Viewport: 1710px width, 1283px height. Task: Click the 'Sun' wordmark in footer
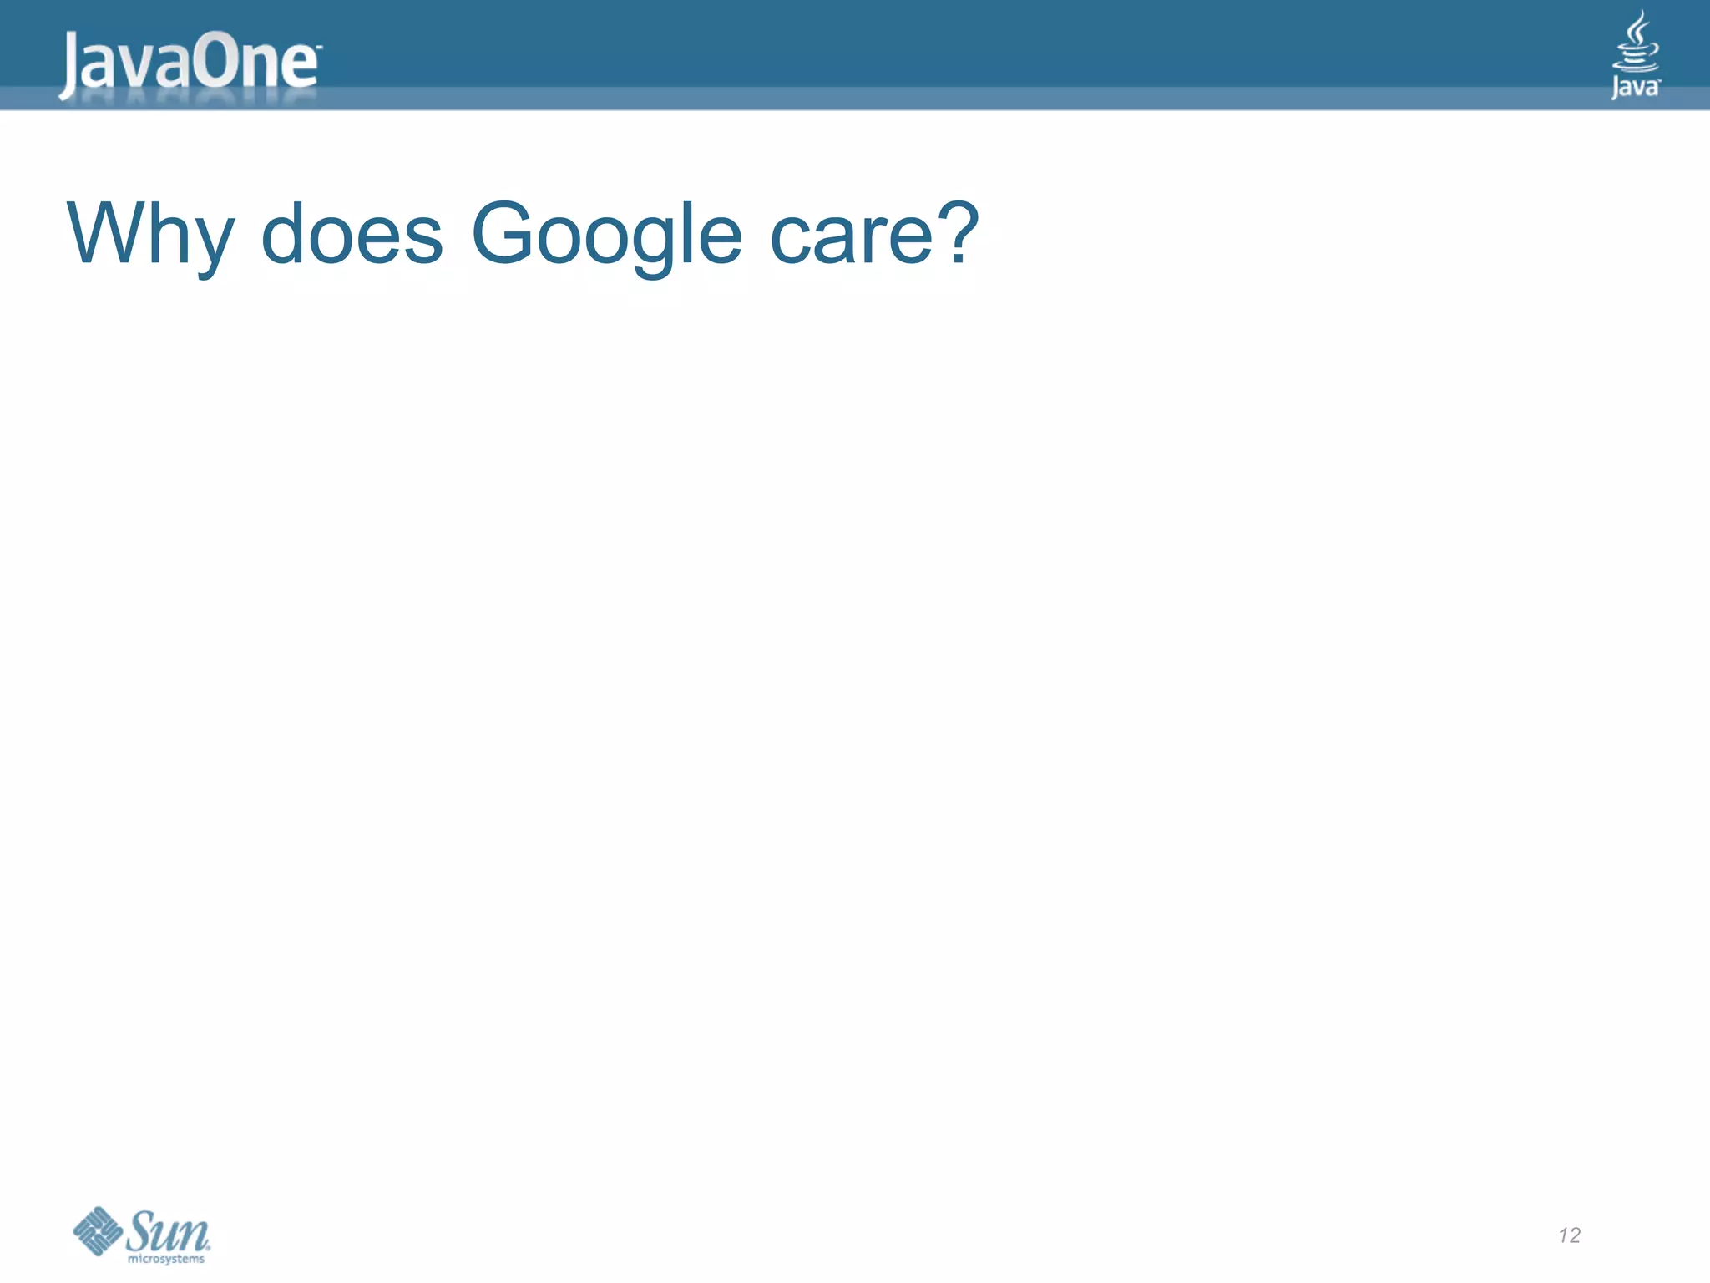[169, 1230]
